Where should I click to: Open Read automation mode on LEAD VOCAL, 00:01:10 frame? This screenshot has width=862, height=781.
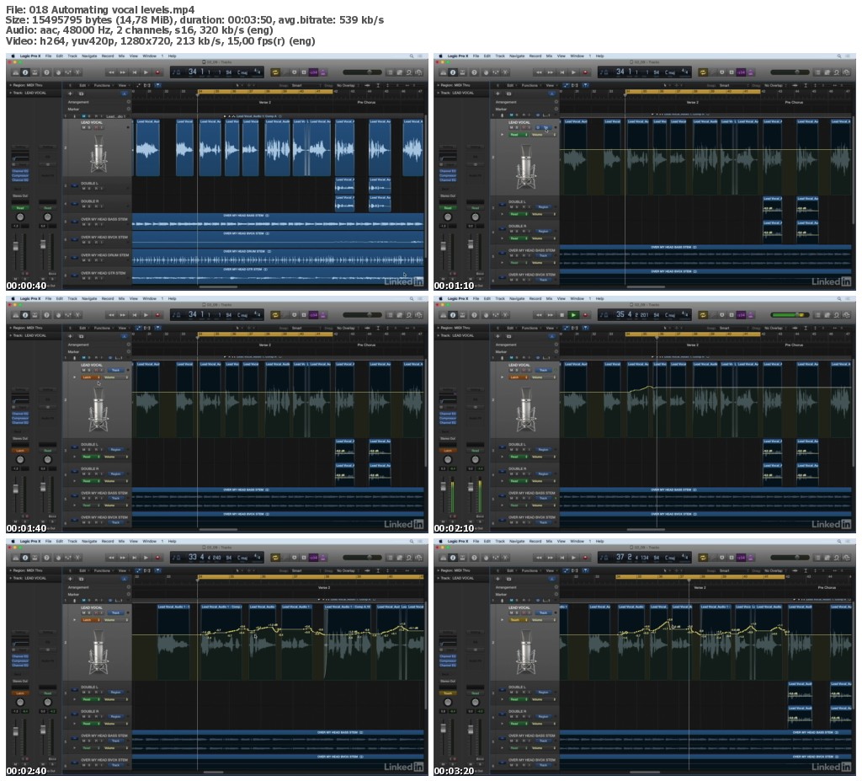519,134
